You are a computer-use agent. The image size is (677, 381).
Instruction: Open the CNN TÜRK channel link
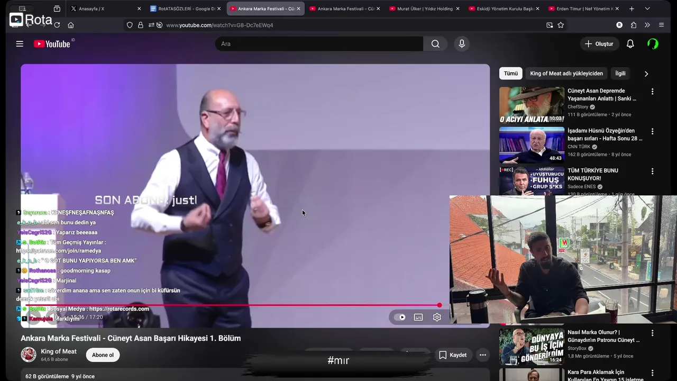(579, 147)
